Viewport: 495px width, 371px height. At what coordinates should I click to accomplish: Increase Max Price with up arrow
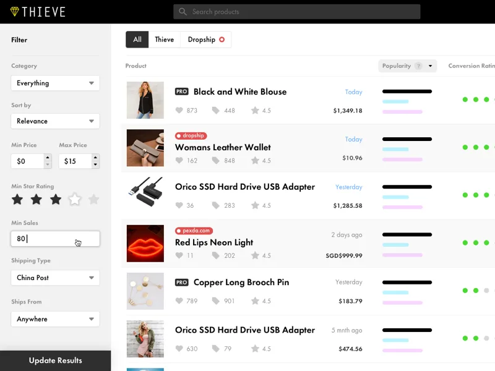tap(95, 158)
